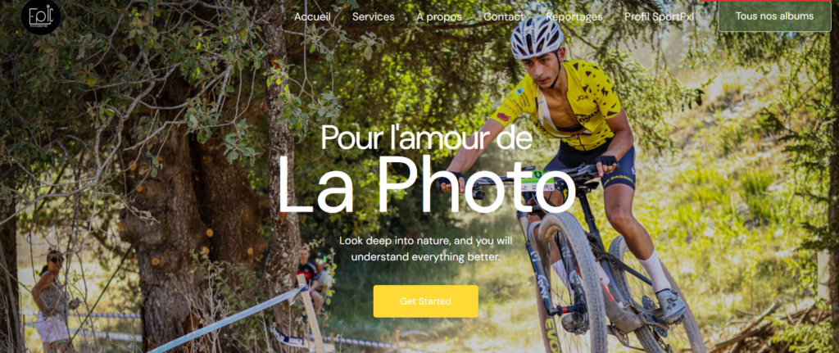Viewport: 839px width, 353px height.
Task: Select Contact in the navigation bar
Action: click(x=504, y=16)
